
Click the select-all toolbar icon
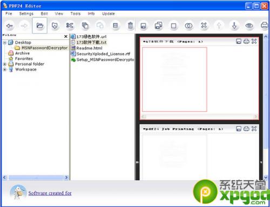click(116, 26)
